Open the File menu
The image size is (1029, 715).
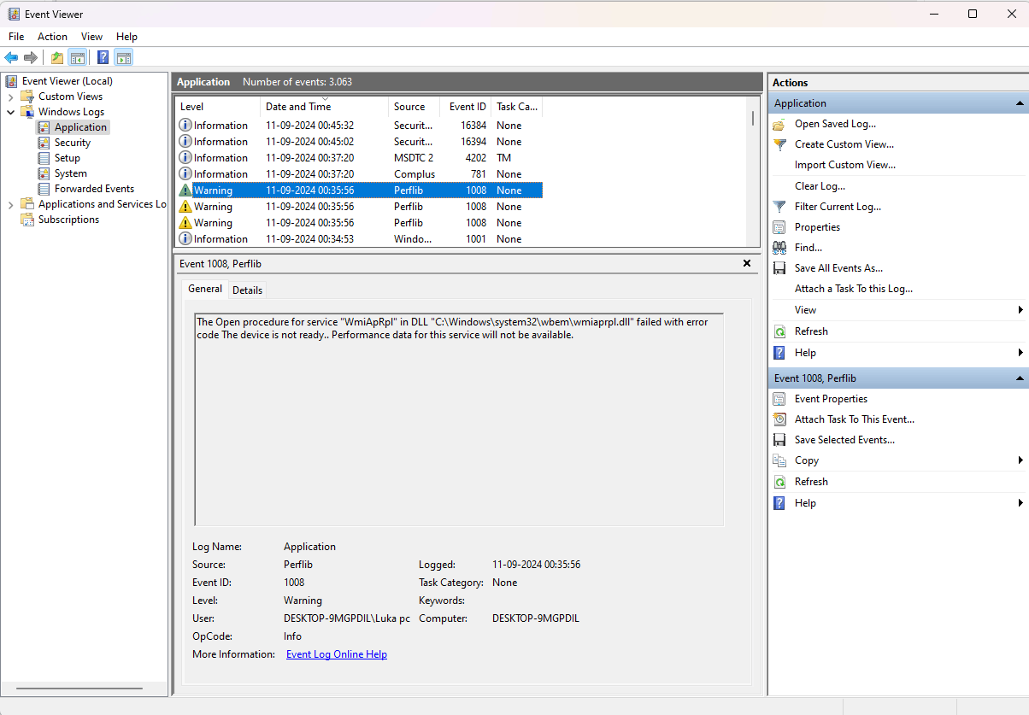[x=16, y=37]
